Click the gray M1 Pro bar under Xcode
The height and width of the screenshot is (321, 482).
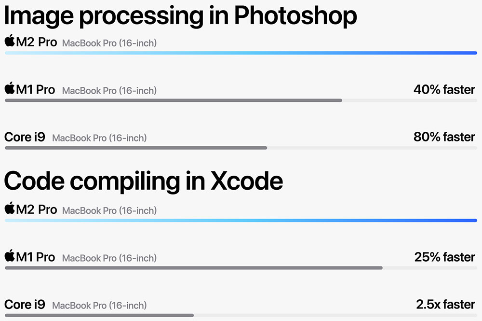(193, 267)
